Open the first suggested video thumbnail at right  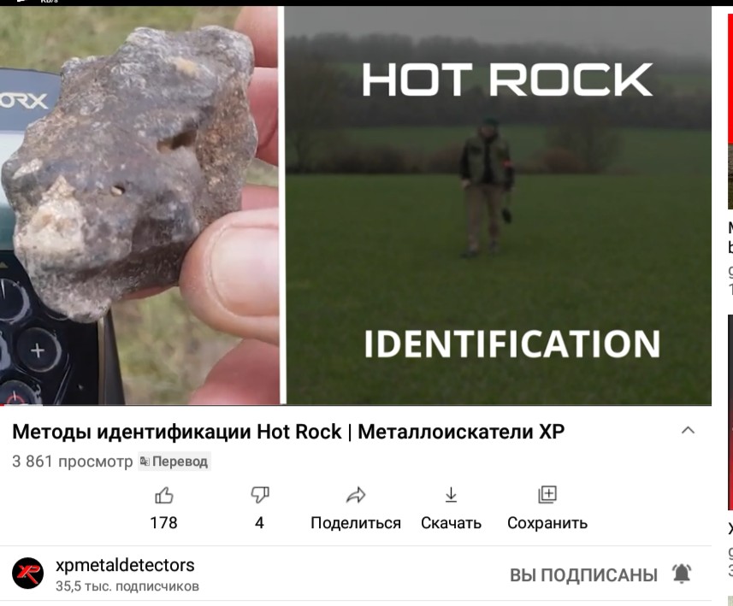[x=730, y=111]
